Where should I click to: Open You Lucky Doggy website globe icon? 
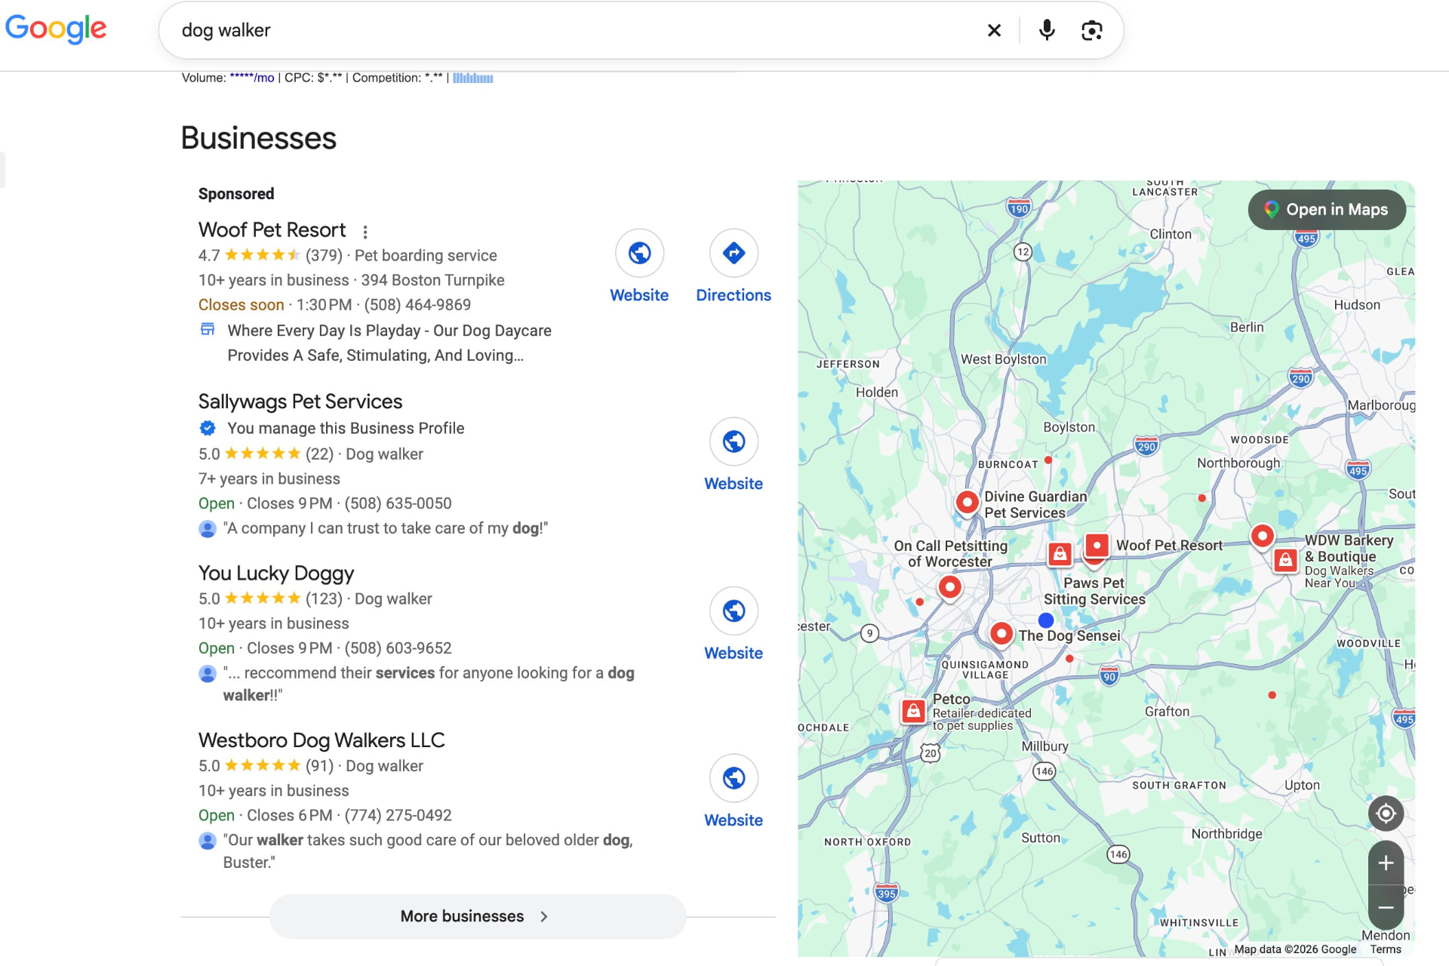point(734,611)
